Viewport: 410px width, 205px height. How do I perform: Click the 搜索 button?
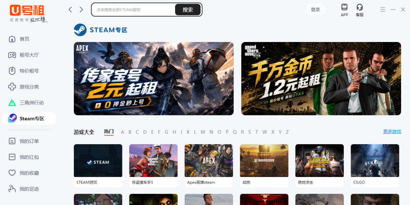pyautogui.click(x=188, y=10)
